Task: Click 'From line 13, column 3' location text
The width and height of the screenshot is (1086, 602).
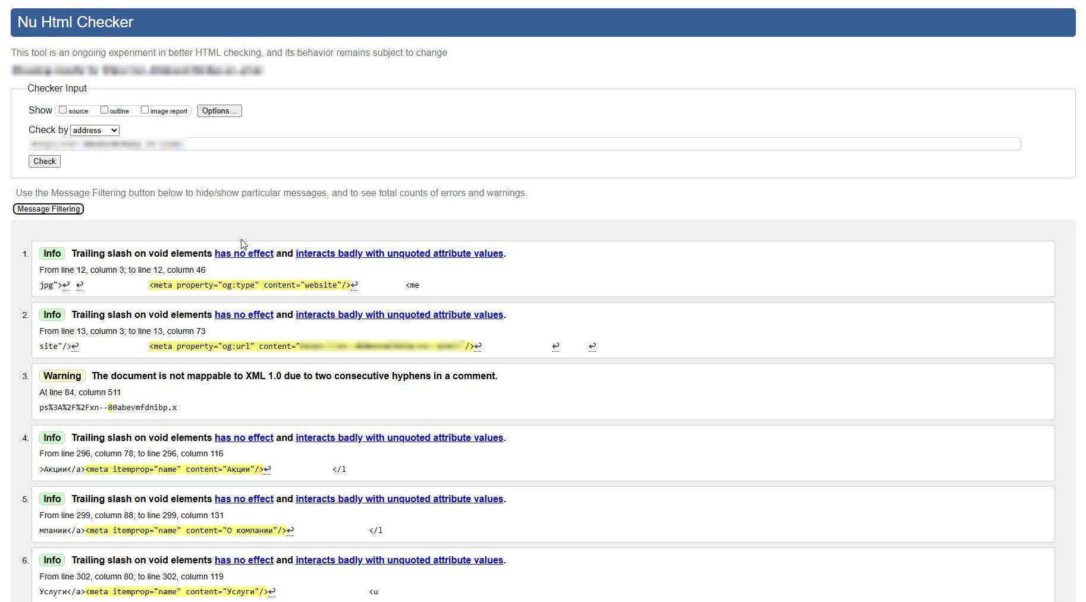Action: 123,331
